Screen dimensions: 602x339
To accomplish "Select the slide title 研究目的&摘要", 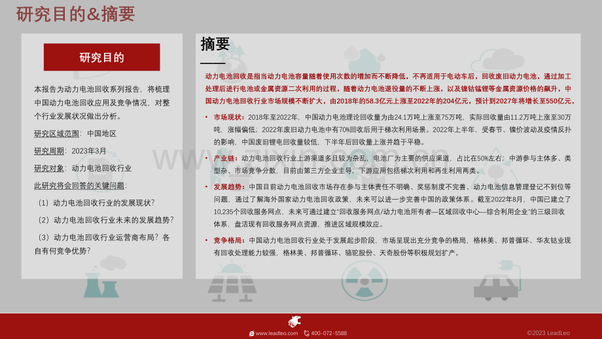I will click(76, 14).
